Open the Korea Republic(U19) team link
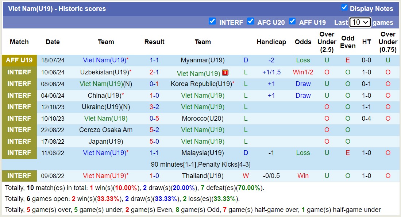 [x=201, y=84]
